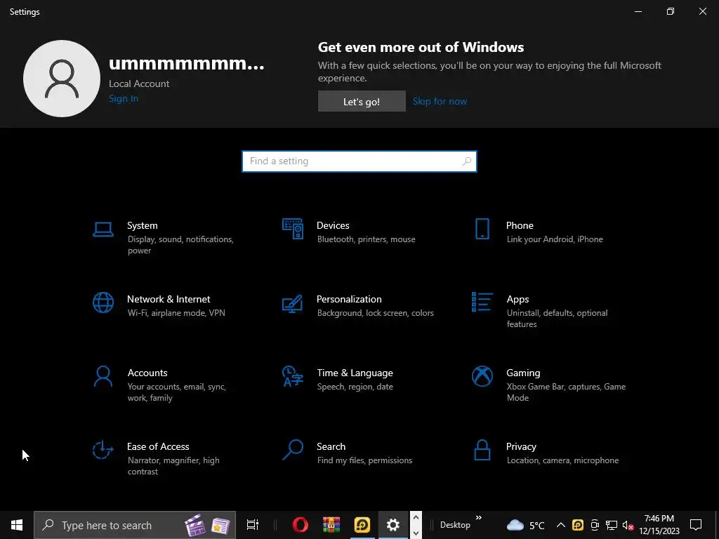Click the yellow app icon in system tray
719x539 pixels.
(578, 525)
